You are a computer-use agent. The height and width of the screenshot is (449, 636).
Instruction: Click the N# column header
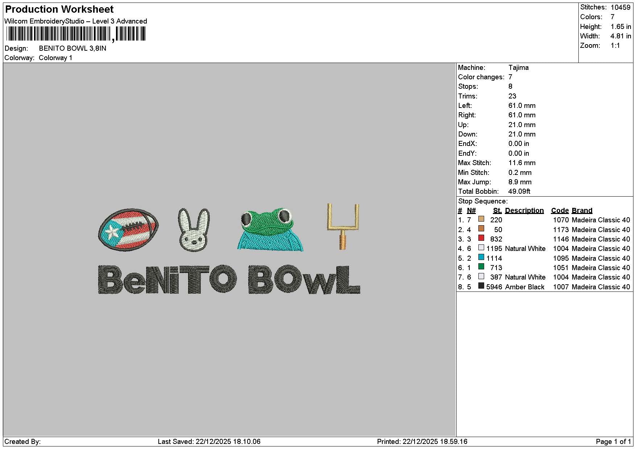pyautogui.click(x=471, y=210)
